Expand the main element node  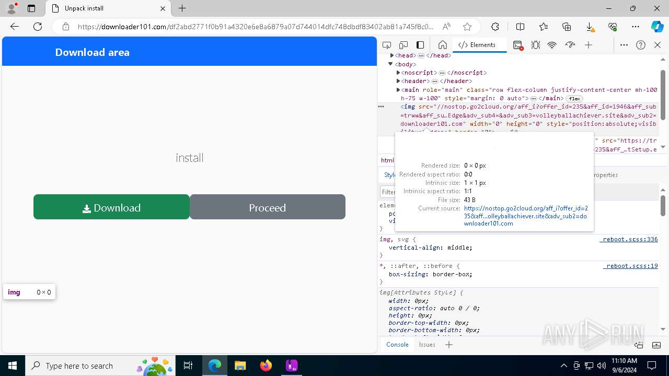[x=398, y=90]
